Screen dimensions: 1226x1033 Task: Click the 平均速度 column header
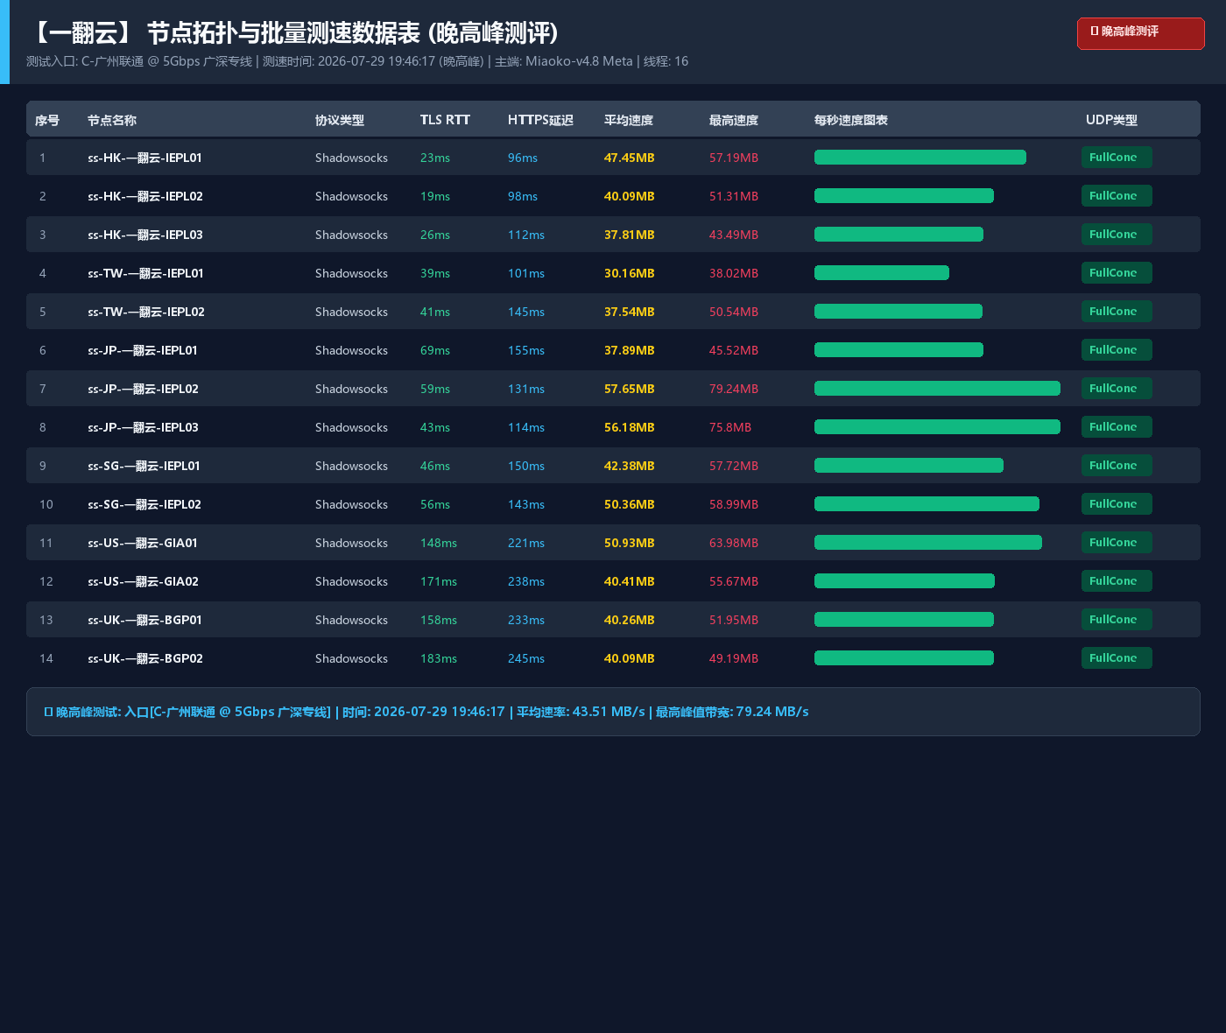[629, 120]
